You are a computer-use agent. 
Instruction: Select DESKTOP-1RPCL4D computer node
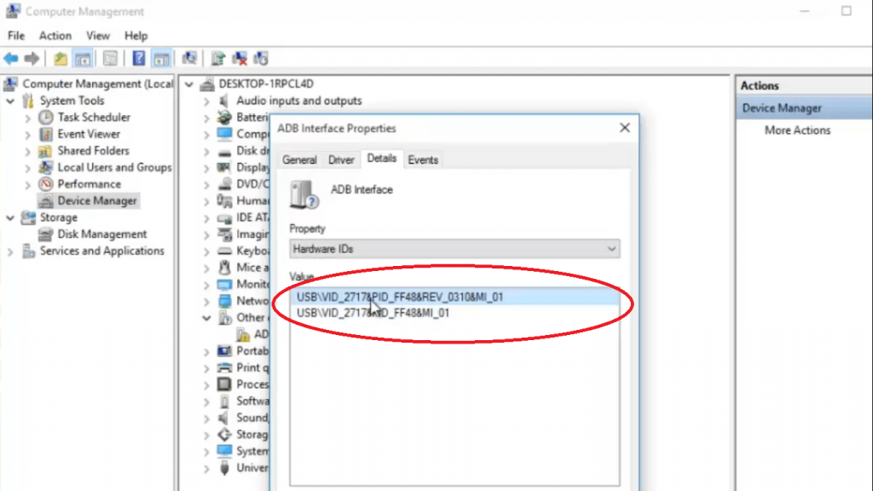[x=266, y=84]
